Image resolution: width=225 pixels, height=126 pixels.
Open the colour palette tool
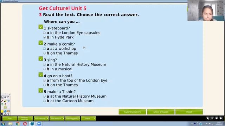(8, 111)
